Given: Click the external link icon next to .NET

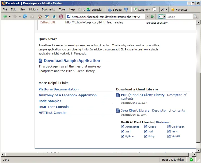Looking at the screenshot, I should coord(123,131).
